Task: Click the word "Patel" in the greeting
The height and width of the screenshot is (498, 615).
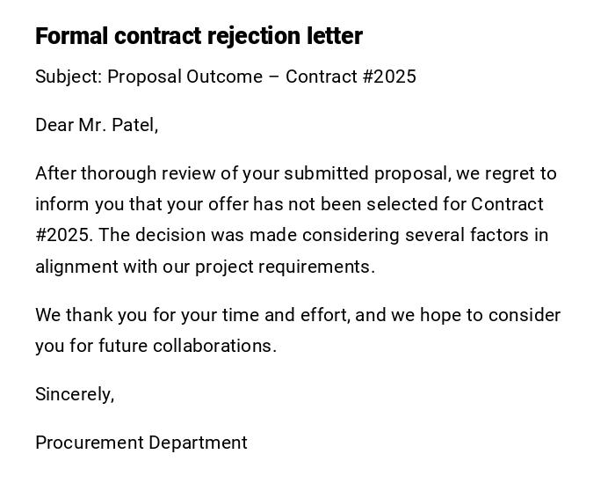Action: [134, 125]
